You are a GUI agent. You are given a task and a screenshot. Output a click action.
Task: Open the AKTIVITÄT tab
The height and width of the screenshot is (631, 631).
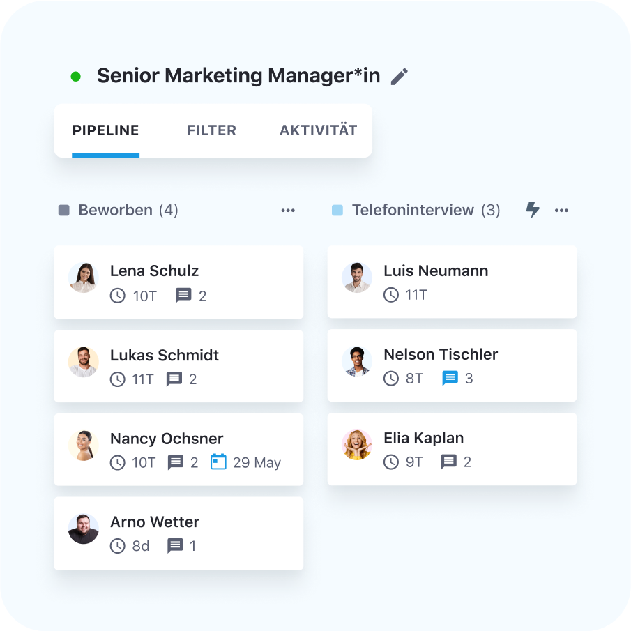coord(318,130)
